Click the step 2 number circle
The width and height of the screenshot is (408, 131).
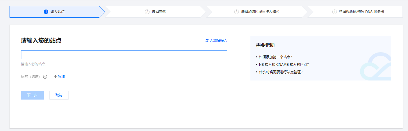[x=147, y=12]
